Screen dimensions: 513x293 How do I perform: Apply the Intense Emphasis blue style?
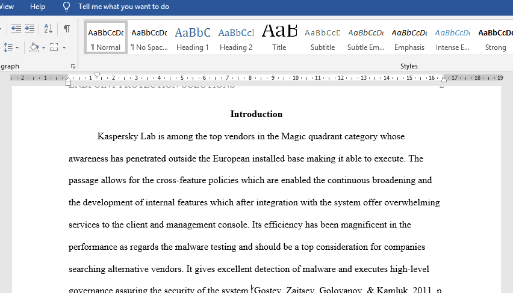tap(452, 37)
